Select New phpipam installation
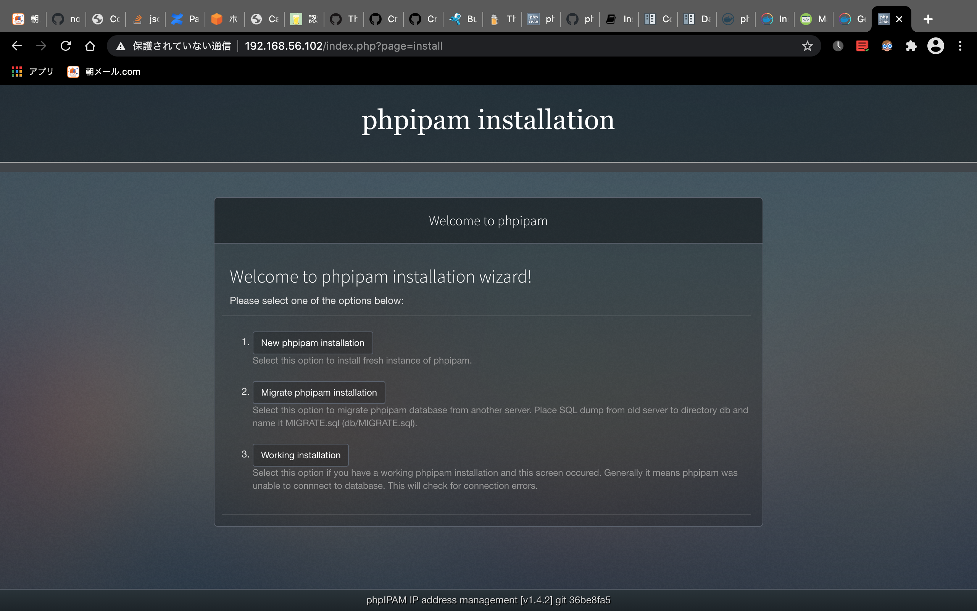977x611 pixels. [x=313, y=343]
